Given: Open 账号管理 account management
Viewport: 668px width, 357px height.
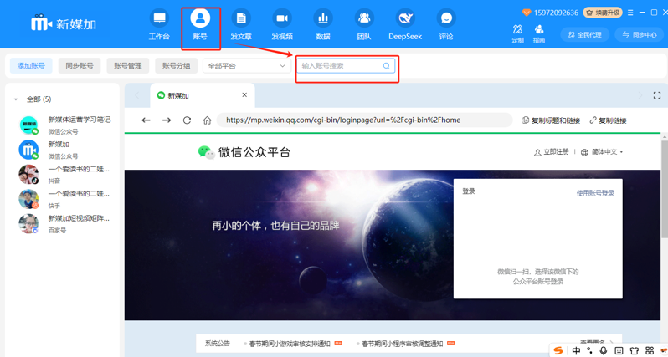Looking at the screenshot, I should click(128, 66).
